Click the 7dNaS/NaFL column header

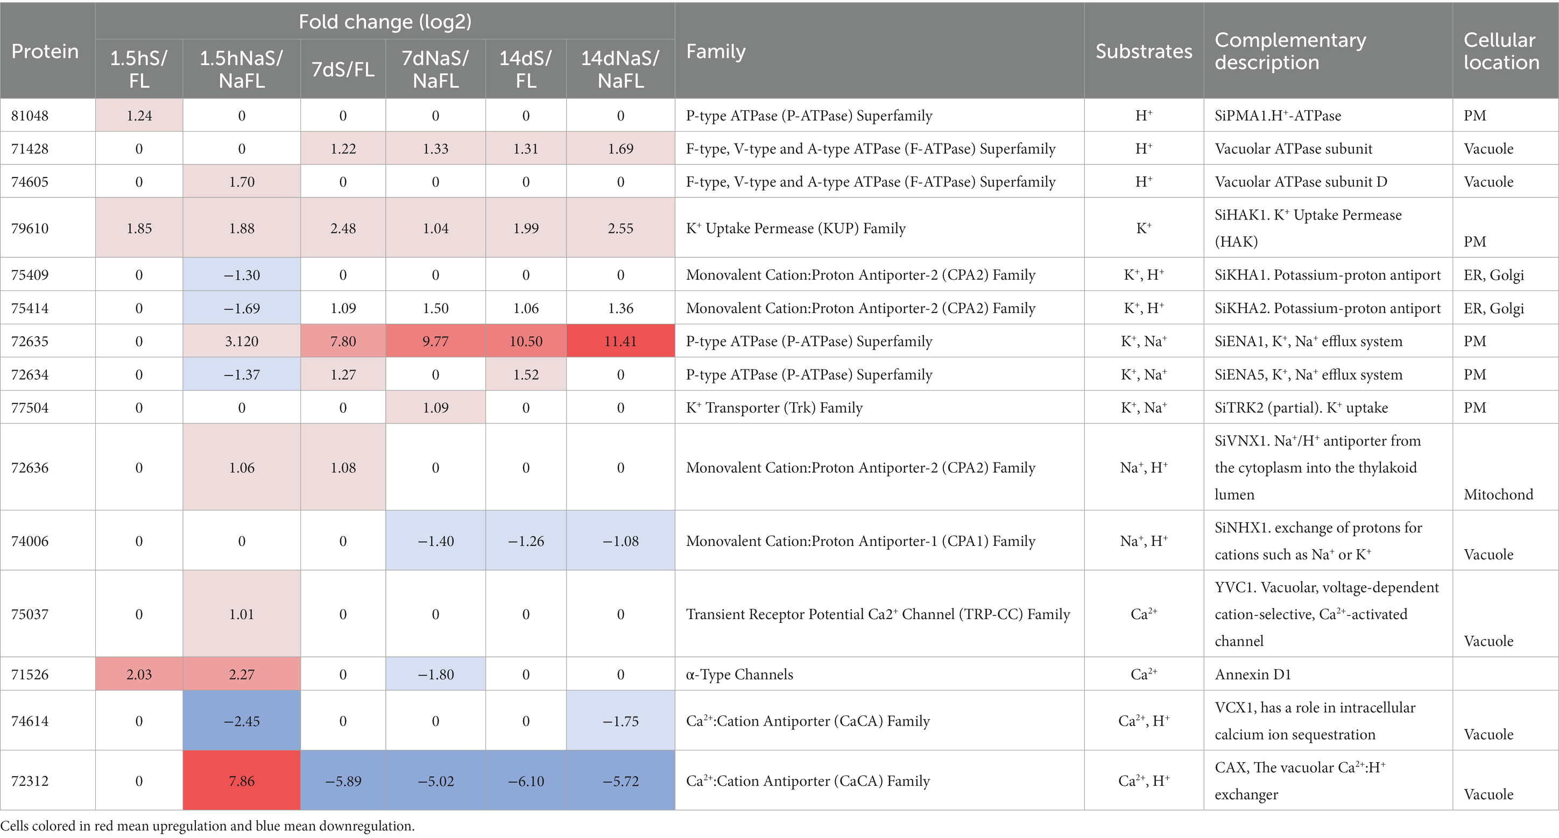pos(436,69)
